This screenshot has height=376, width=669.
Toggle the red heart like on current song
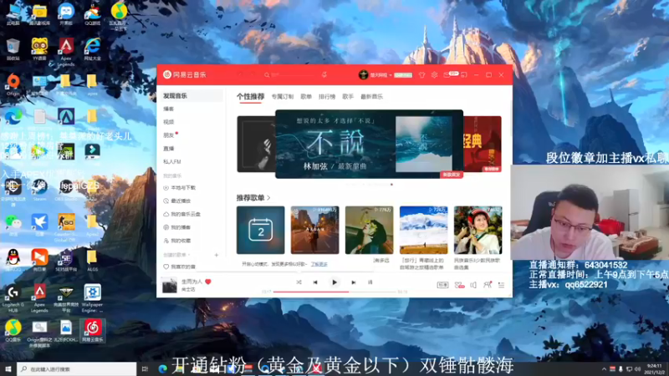coord(208,282)
